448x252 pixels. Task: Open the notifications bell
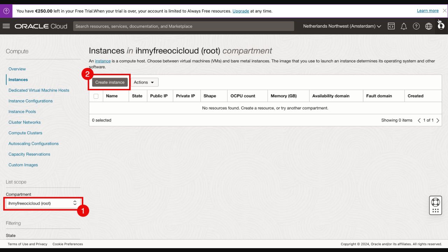point(404,26)
